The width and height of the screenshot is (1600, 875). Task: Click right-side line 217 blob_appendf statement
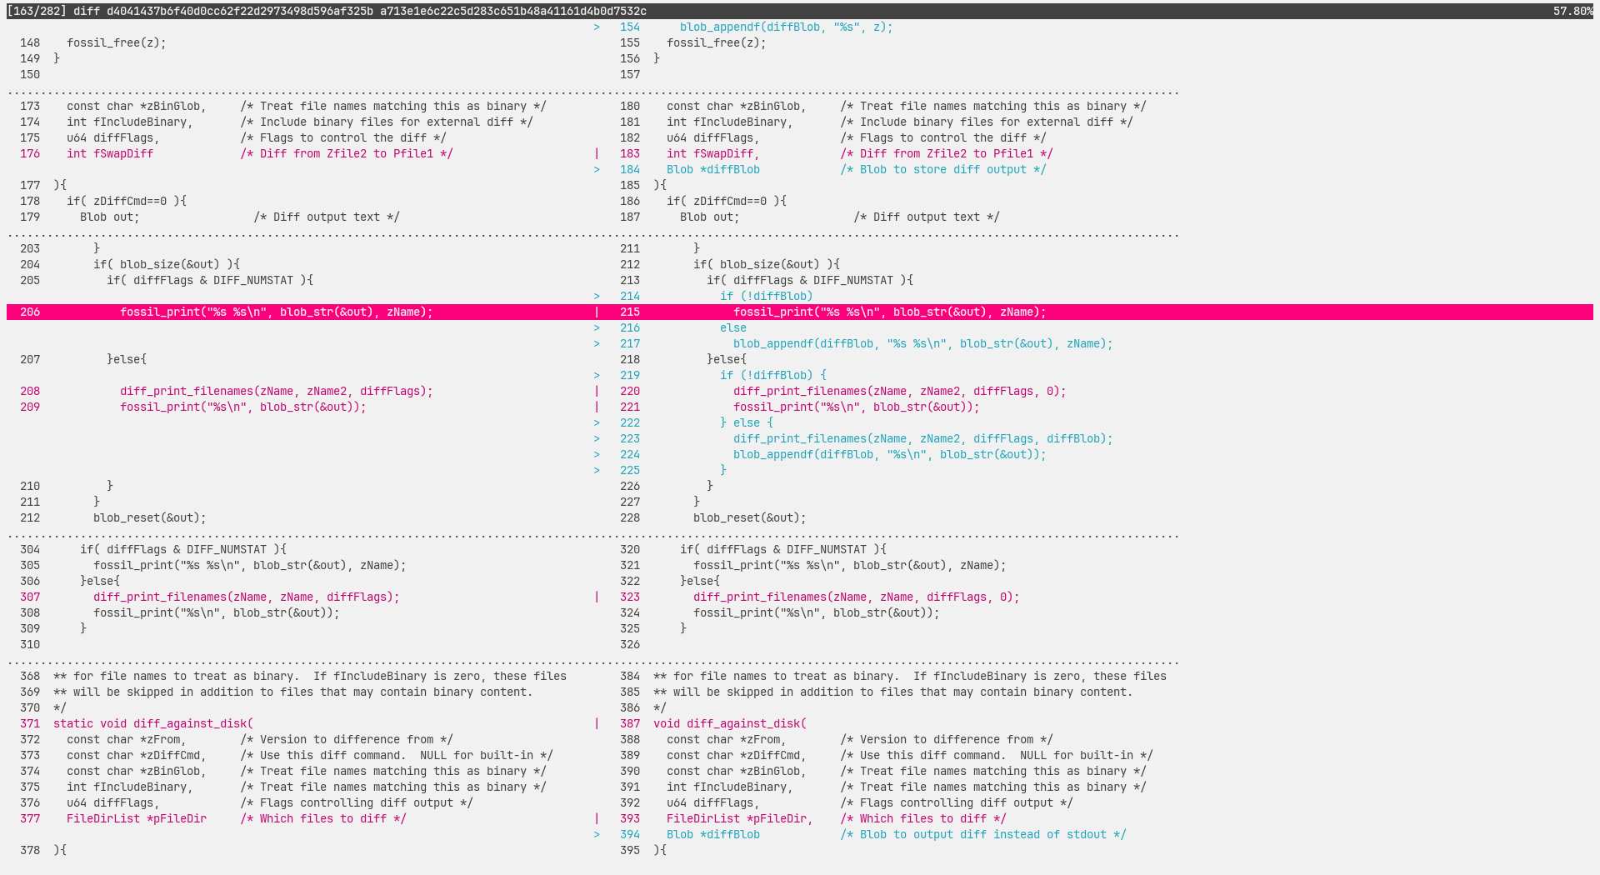922,344
